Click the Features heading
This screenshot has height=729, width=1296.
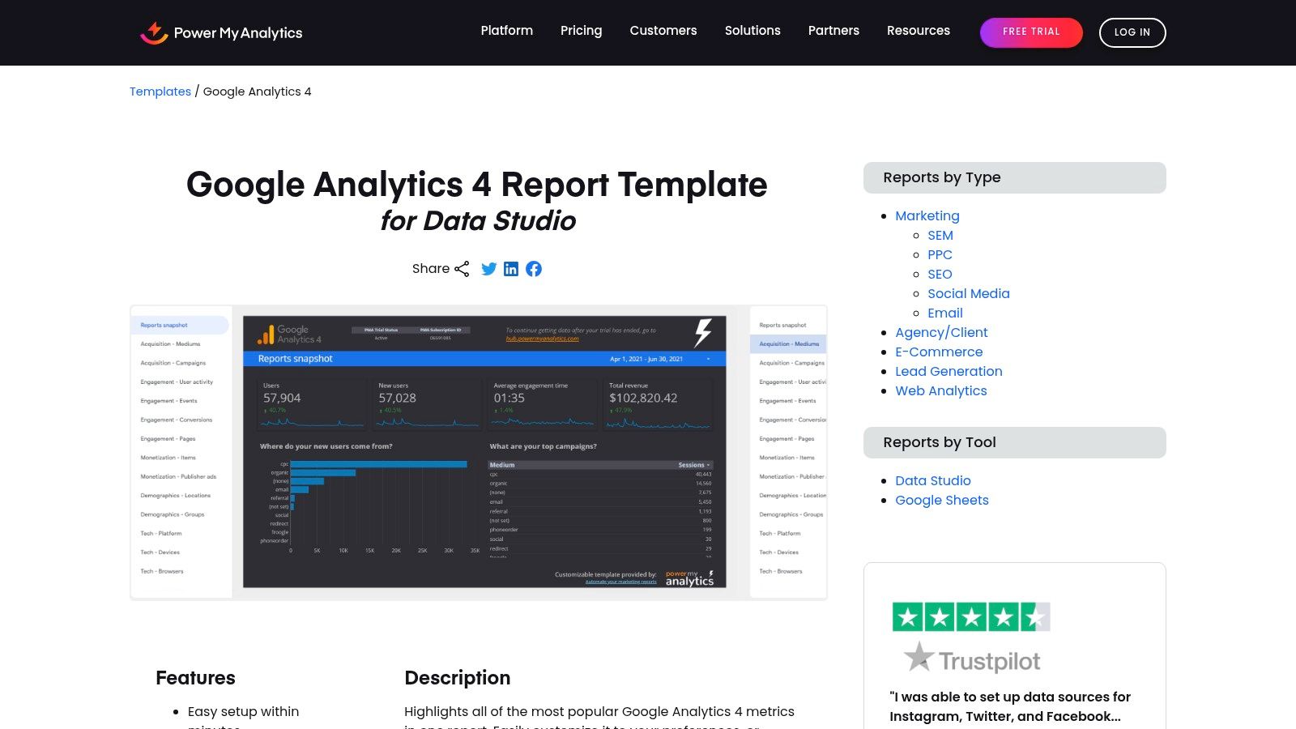(195, 678)
